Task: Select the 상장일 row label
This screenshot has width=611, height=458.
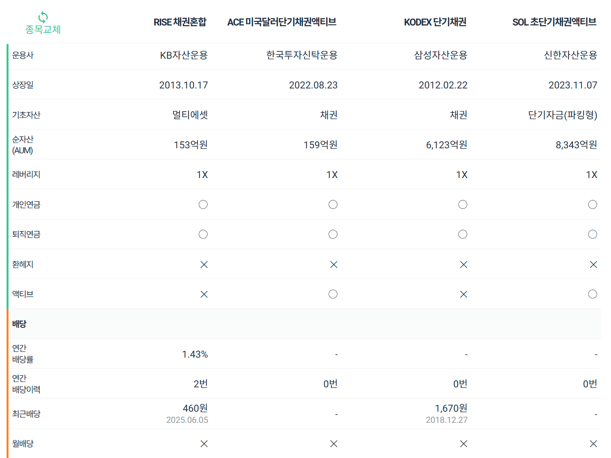Action: coord(23,85)
